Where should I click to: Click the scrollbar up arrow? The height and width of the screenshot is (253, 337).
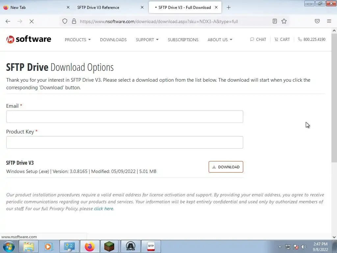[334, 31]
